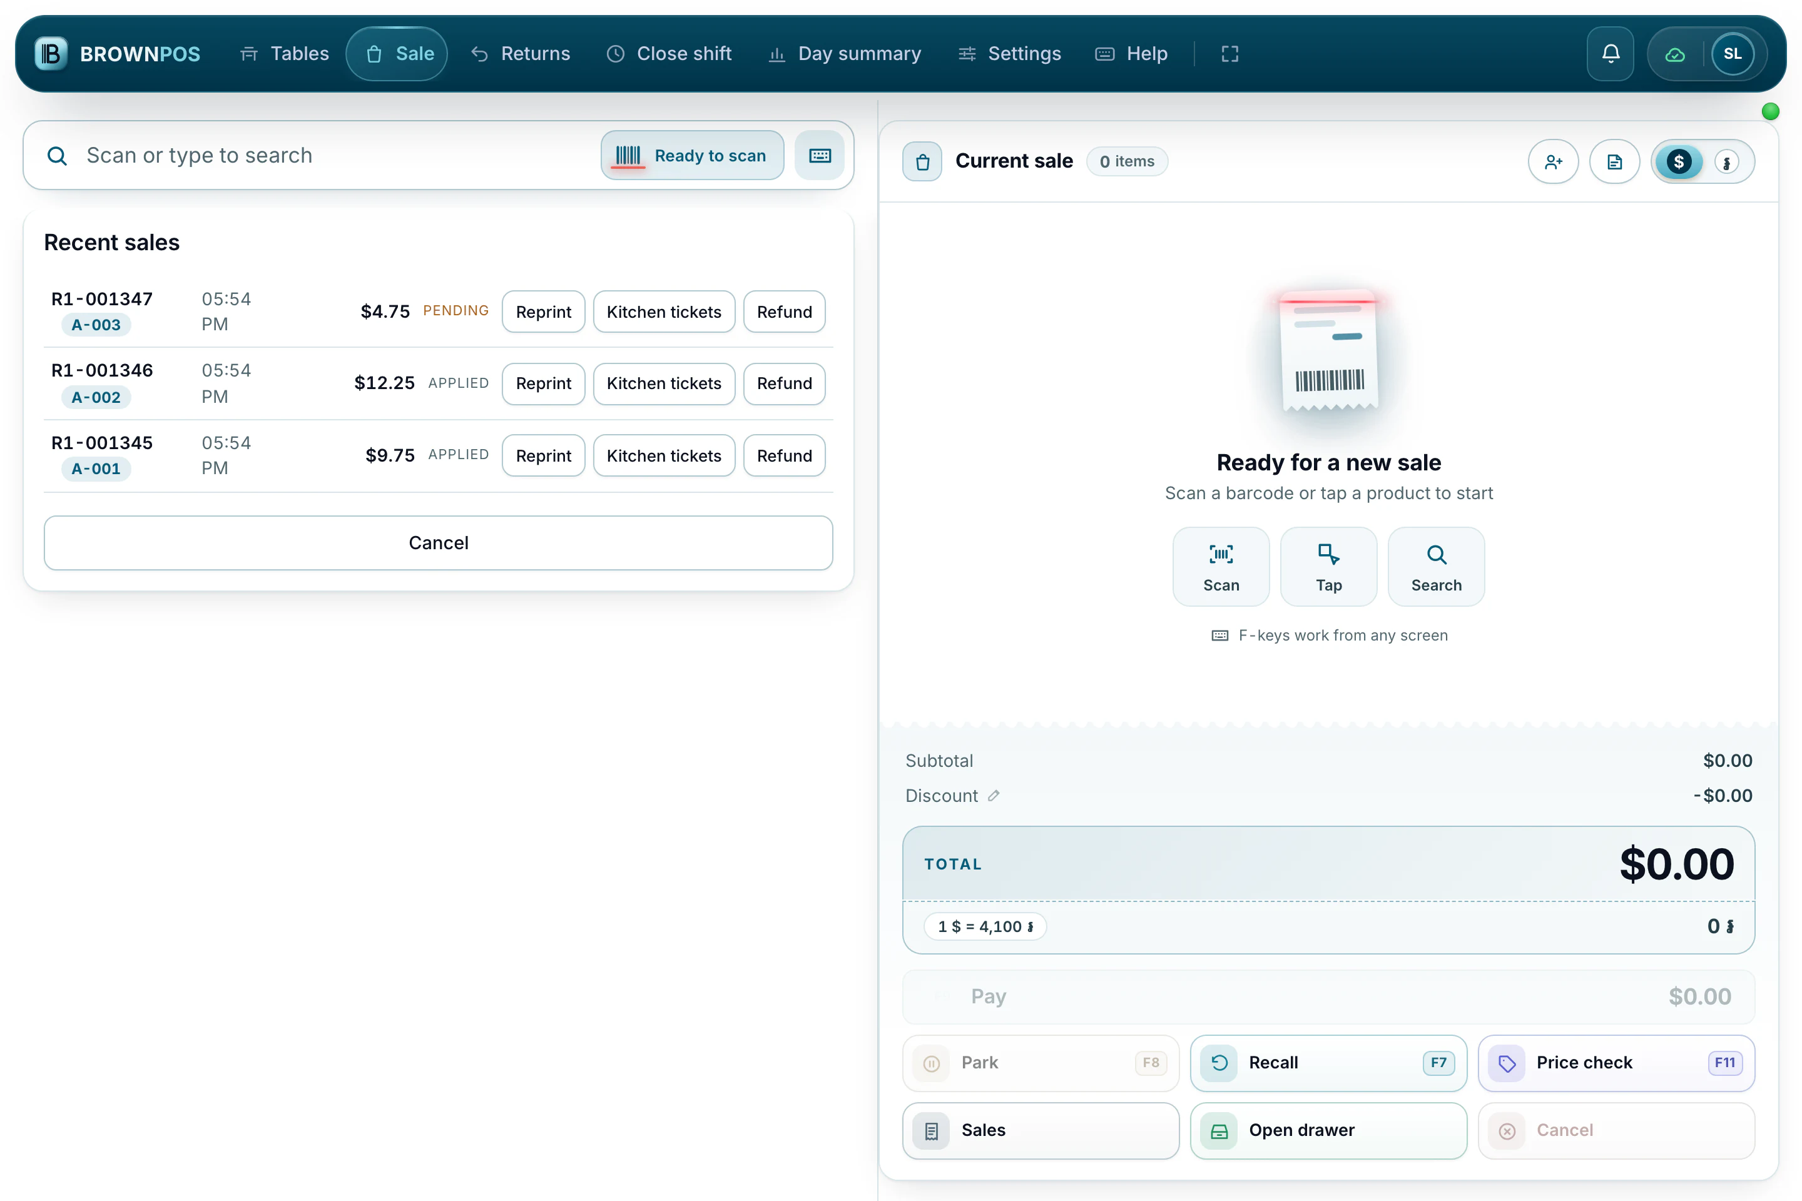
Task: Click the Tap product tile
Action: pos(1328,567)
